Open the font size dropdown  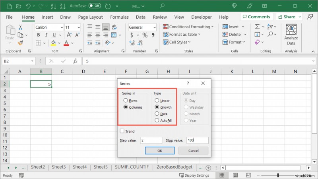pos(79,27)
